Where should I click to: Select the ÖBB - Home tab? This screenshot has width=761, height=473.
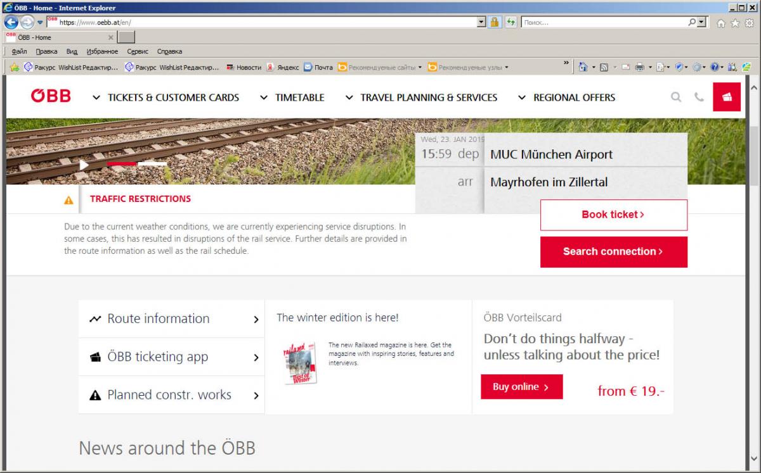pos(59,37)
